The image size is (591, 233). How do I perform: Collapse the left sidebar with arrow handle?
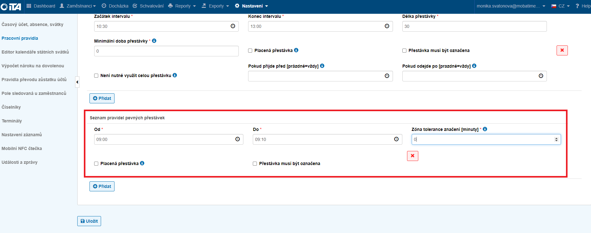[77, 82]
